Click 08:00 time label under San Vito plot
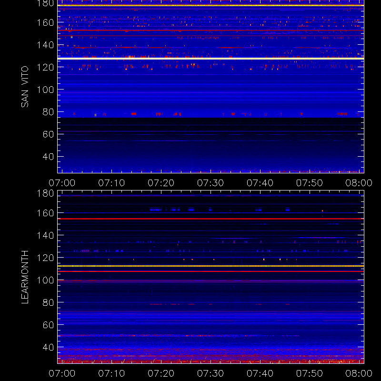381x381 pixels. (359, 183)
